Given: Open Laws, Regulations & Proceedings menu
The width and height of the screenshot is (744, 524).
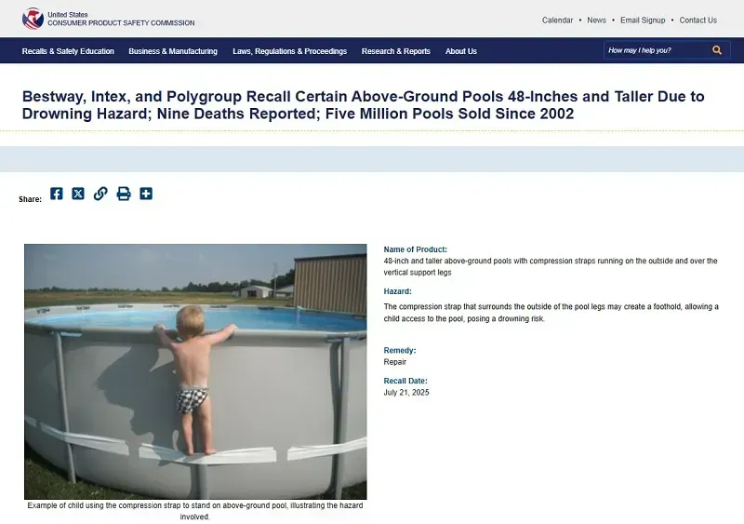Looking at the screenshot, I should pyautogui.click(x=290, y=51).
